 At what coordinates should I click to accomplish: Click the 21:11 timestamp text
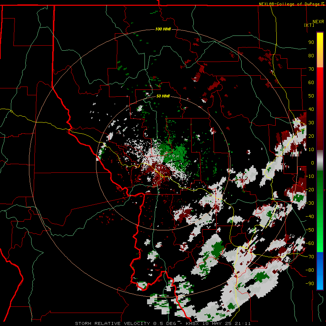pos(243,323)
